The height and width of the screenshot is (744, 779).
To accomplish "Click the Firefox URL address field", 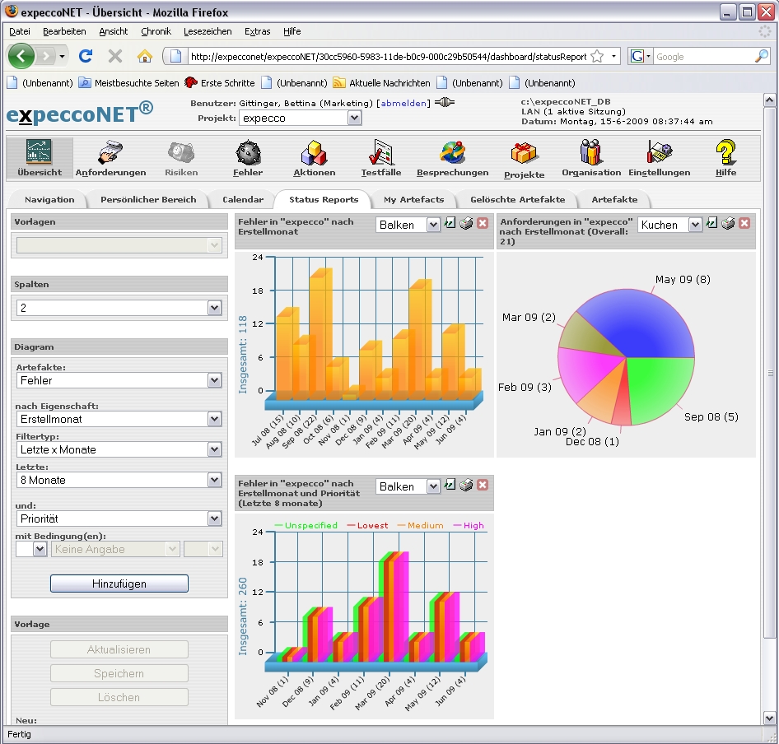I will (387, 57).
